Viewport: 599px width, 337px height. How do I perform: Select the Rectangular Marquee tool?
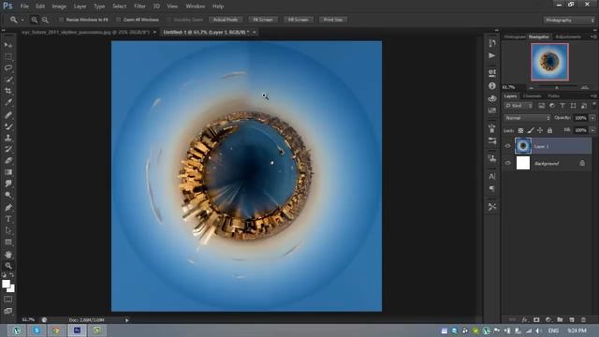8,56
